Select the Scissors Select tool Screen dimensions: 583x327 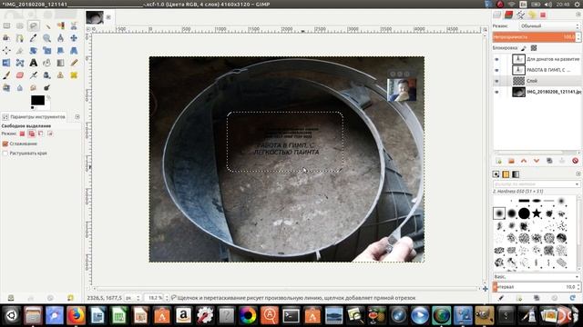(x=74, y=25)
